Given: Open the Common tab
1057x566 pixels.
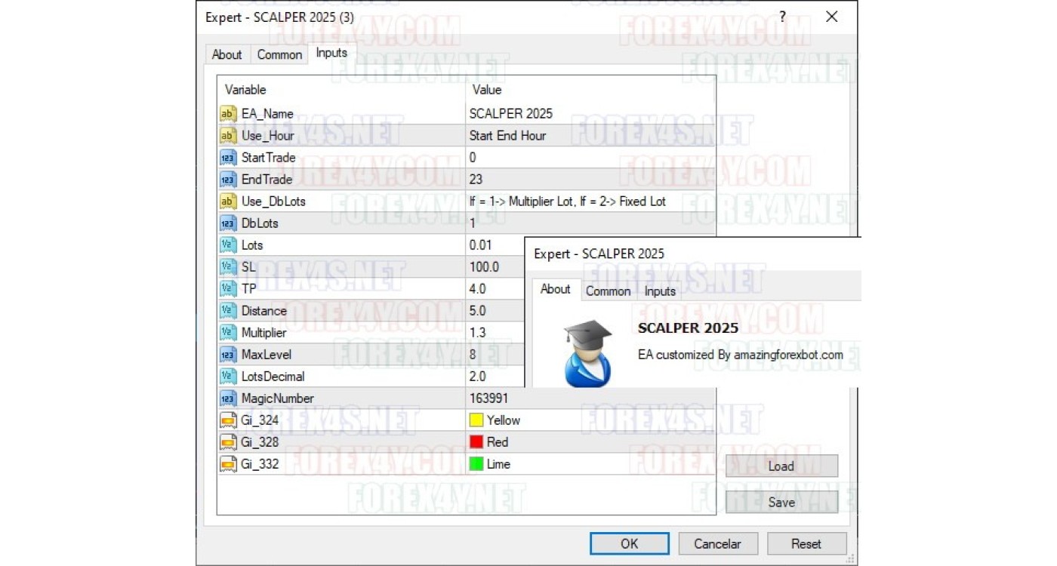Looking at the screenshot, I should click(x=279, y=54).
